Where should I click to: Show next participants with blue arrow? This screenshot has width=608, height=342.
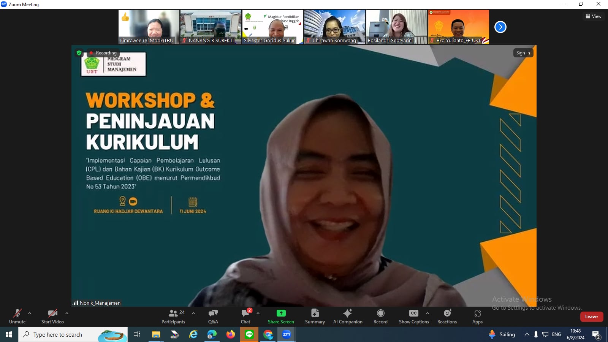500,27
